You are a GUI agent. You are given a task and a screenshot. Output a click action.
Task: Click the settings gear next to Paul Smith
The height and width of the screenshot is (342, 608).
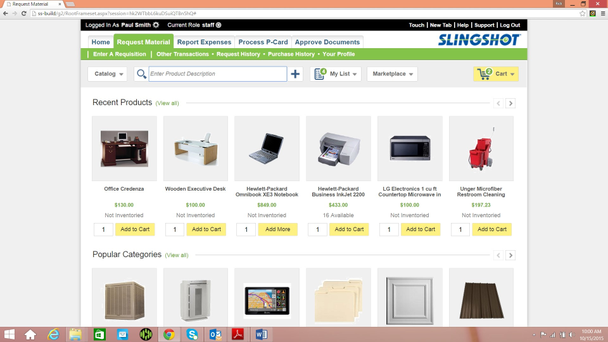coord(156,25)
